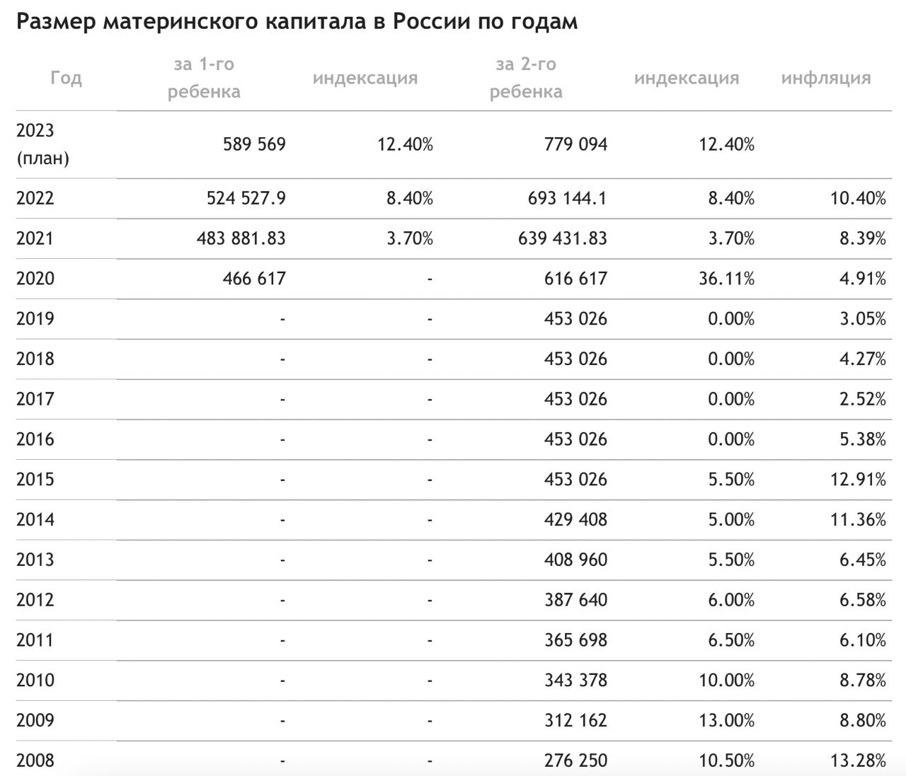Viewport: 906px width, 776px height.
Task: Click the 12.91% inflation value
Action: click(x=858, y=480)
